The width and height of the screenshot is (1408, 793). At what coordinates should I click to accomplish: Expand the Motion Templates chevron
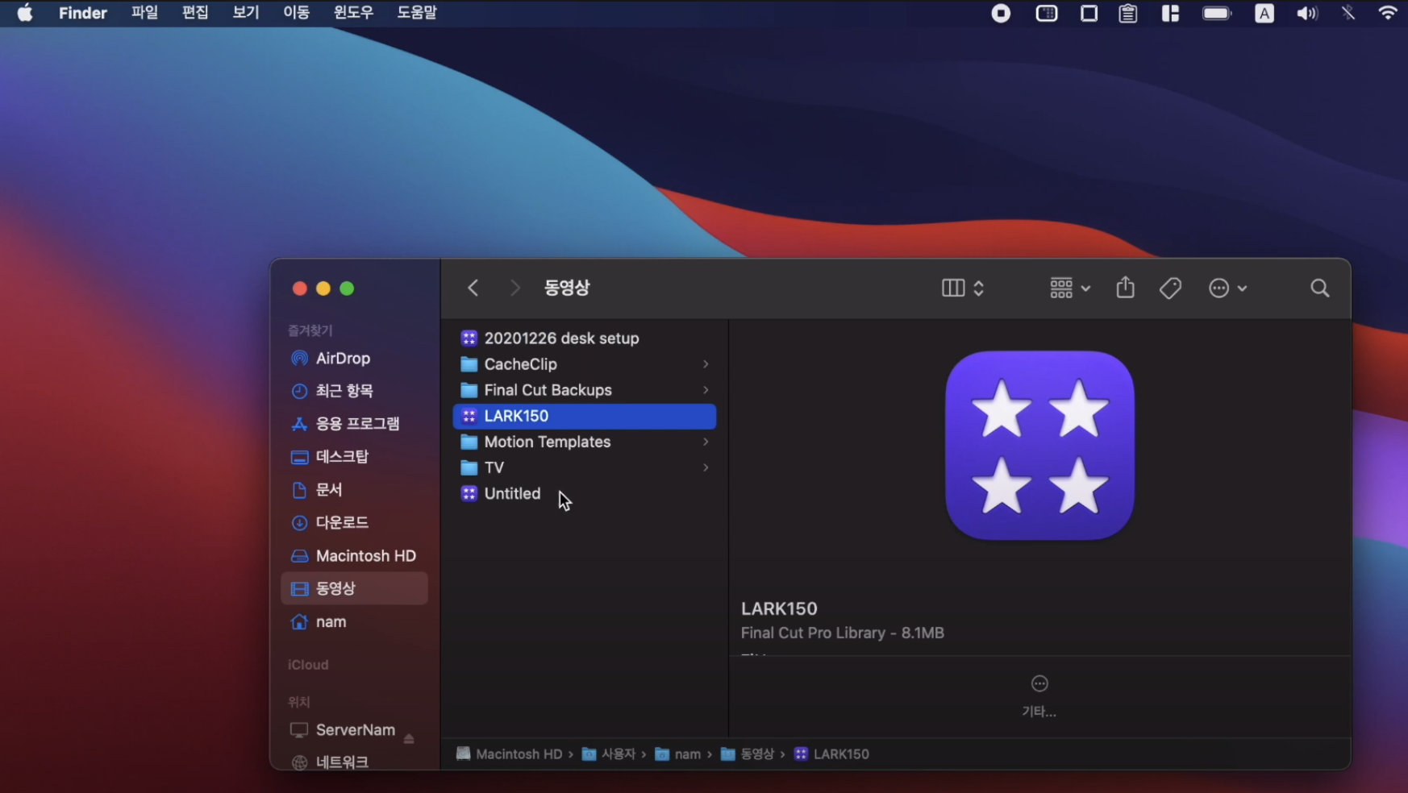coord(706,442)
